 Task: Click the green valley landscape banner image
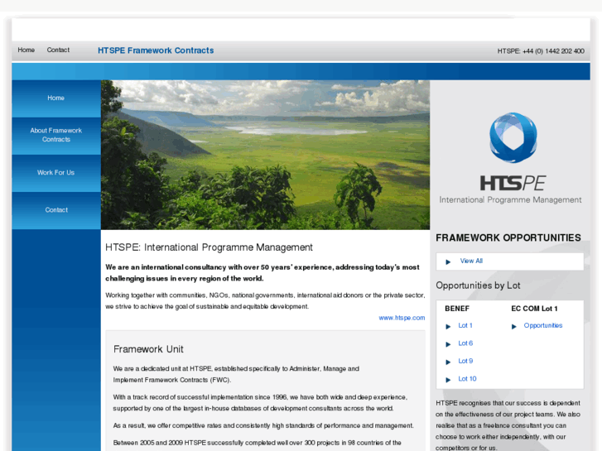(265, 155)
